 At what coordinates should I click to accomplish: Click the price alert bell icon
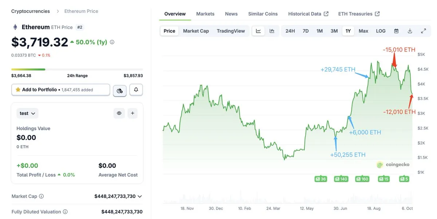click(x=136, y=90)
